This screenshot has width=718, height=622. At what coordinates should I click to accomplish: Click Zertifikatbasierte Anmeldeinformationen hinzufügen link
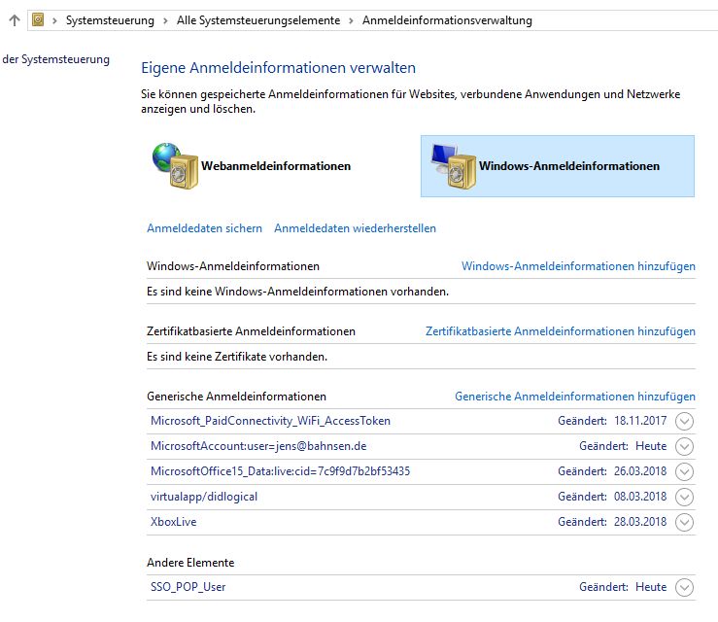click(x=561, y=331)
